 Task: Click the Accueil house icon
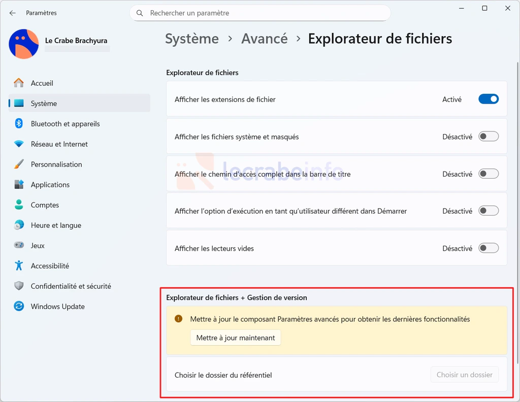coord(19,83)
